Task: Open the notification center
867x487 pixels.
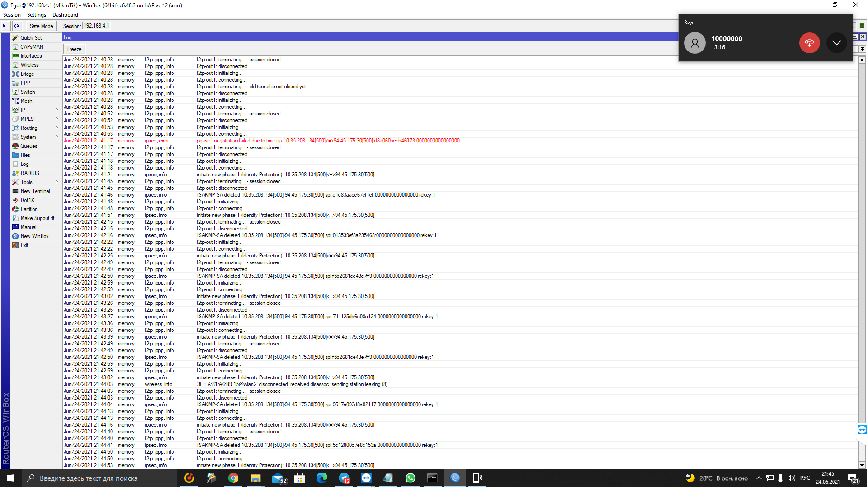Action: pyautogui.click(x=853, y=478)
